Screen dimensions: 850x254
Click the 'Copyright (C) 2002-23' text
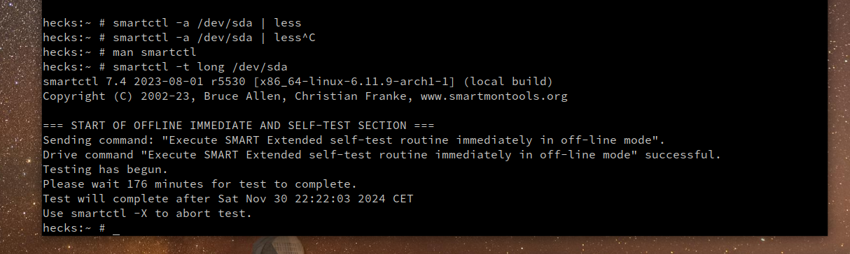(x=116, y=96)
